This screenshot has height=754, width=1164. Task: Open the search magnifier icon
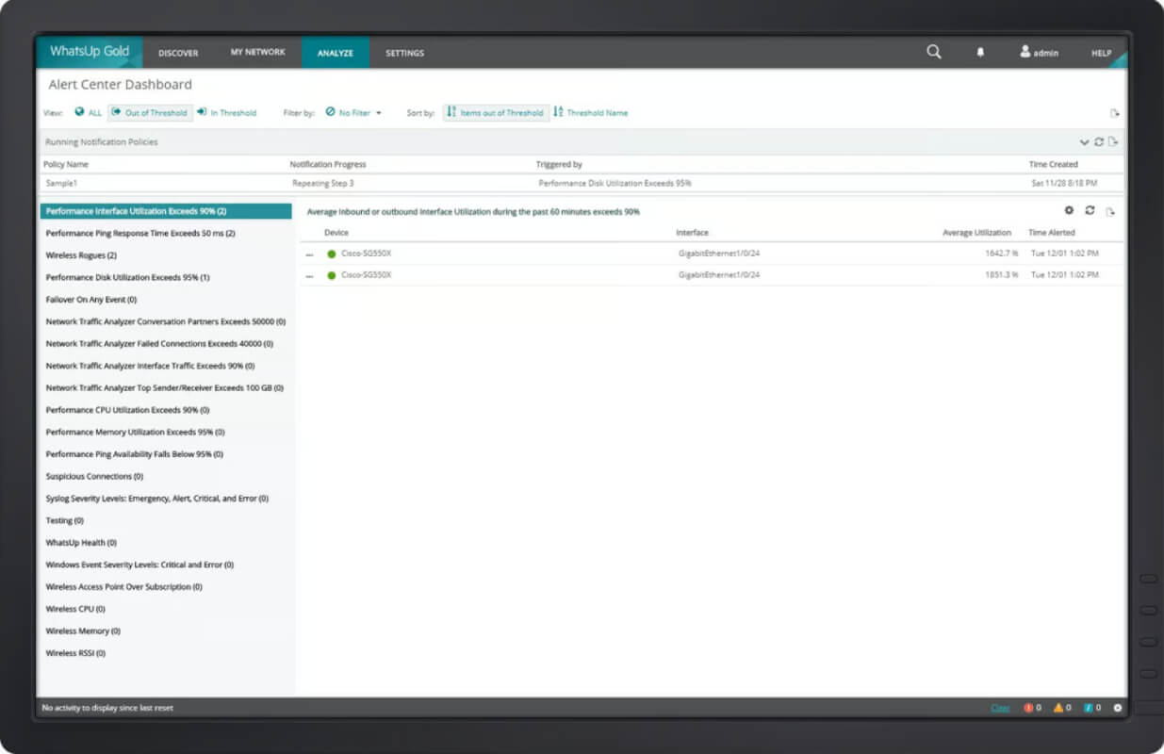[x=933, y=52]
